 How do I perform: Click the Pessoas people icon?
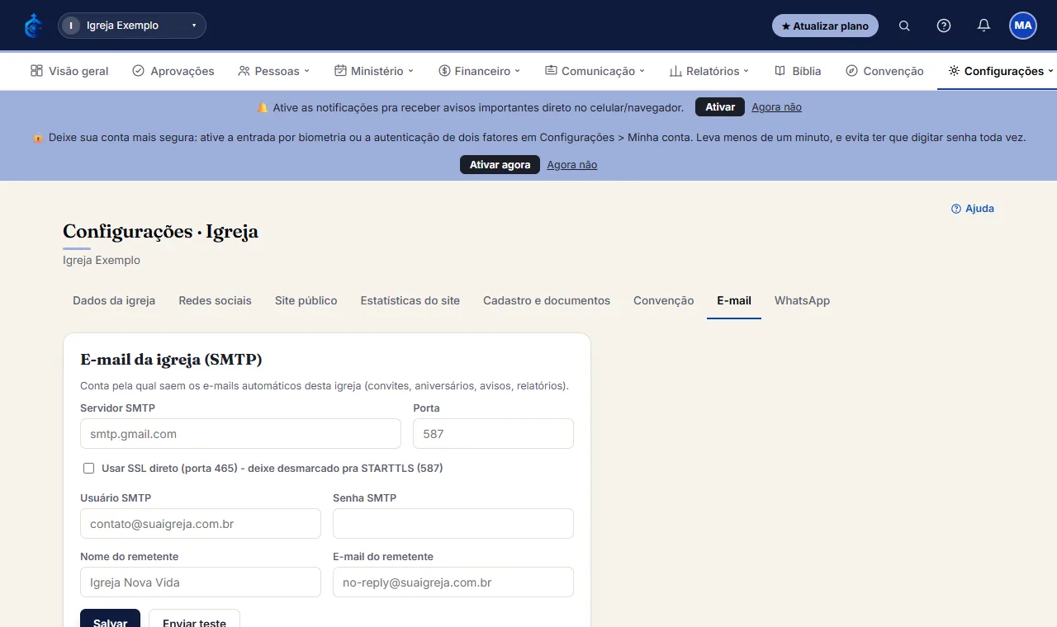click(244, 71)
